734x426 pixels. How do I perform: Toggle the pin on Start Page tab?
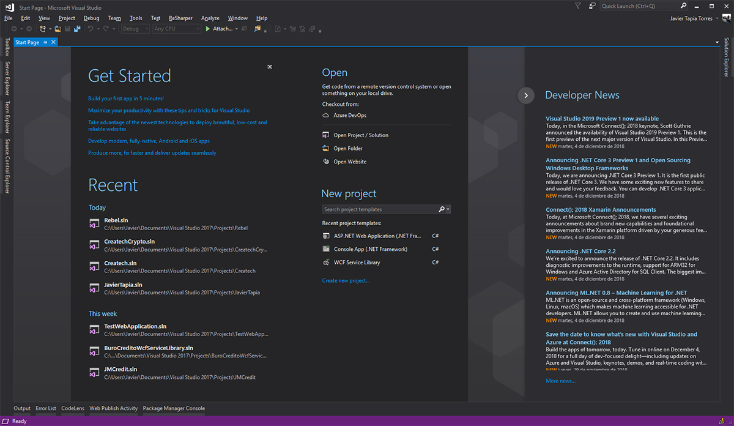pos(45,42)
